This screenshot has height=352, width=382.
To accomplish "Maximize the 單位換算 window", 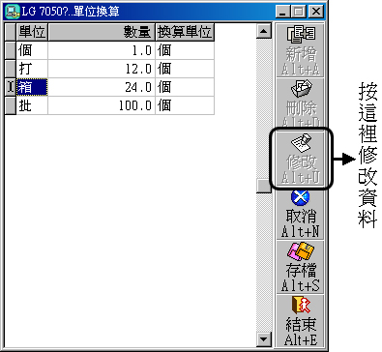I will coord(299,12).
